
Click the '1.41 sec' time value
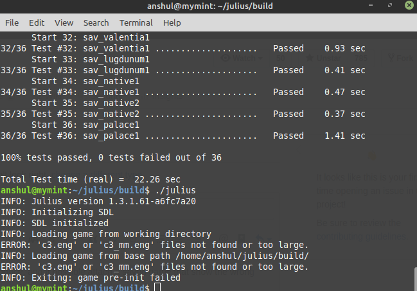(x=345, y=136)
